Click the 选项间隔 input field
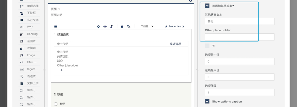Screen dimensions: 297x107 pos(240,92)
